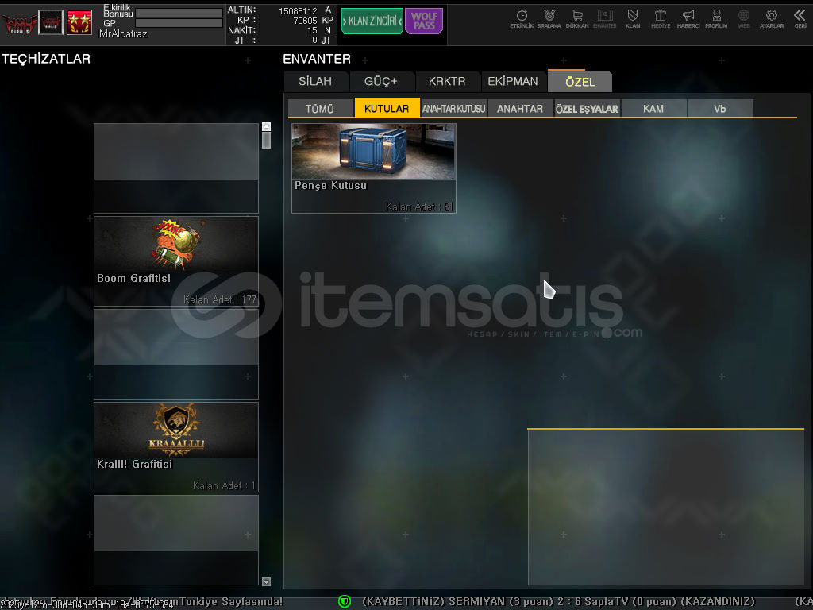Viewport: 813px width, 610px height.
Task: Go back with the Geri arrows
Action: click(x=800, y=18)
